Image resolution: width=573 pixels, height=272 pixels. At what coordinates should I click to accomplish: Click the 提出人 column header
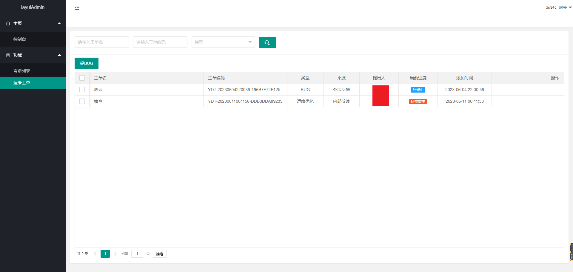click(379, 78)
